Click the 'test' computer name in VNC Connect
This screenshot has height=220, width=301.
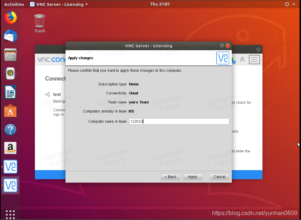[57, 94]
